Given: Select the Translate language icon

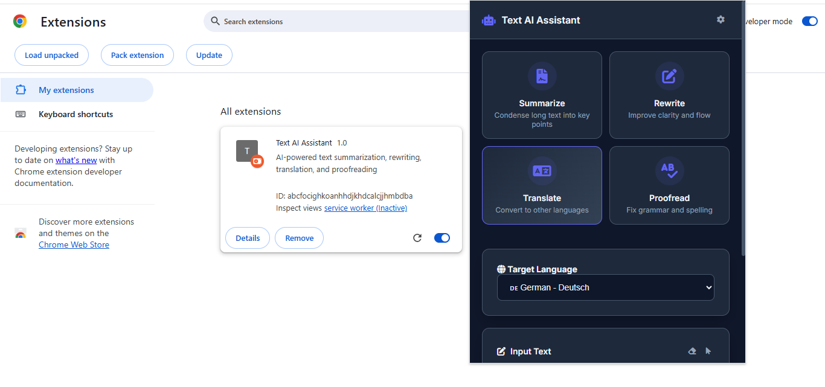Looking at the screenshot, I should pos(542,171).
